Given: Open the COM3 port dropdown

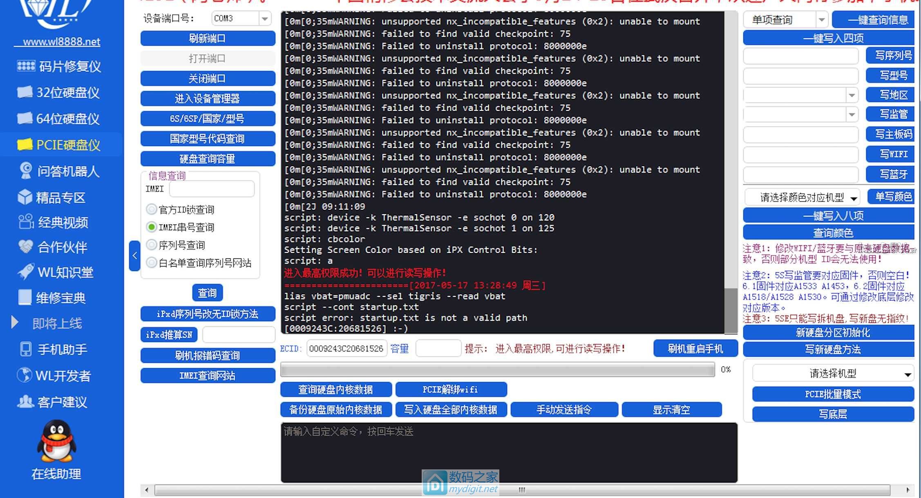Looking at the screenshot, I should (265, 19).
